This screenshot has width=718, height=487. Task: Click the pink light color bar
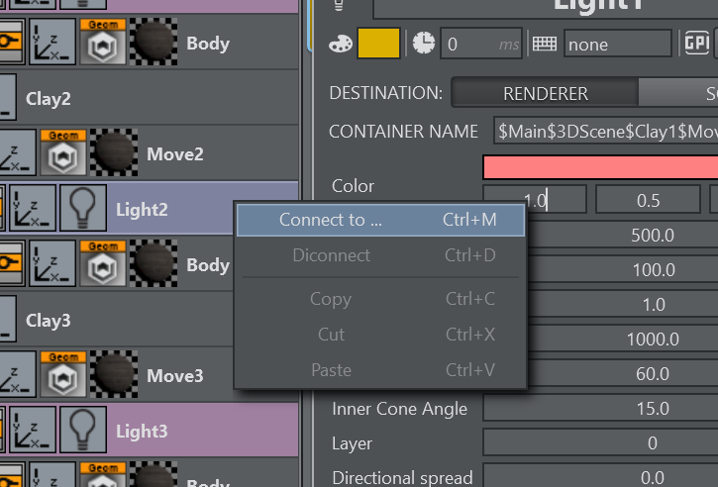pyautogui.click(x=600, y=166)
